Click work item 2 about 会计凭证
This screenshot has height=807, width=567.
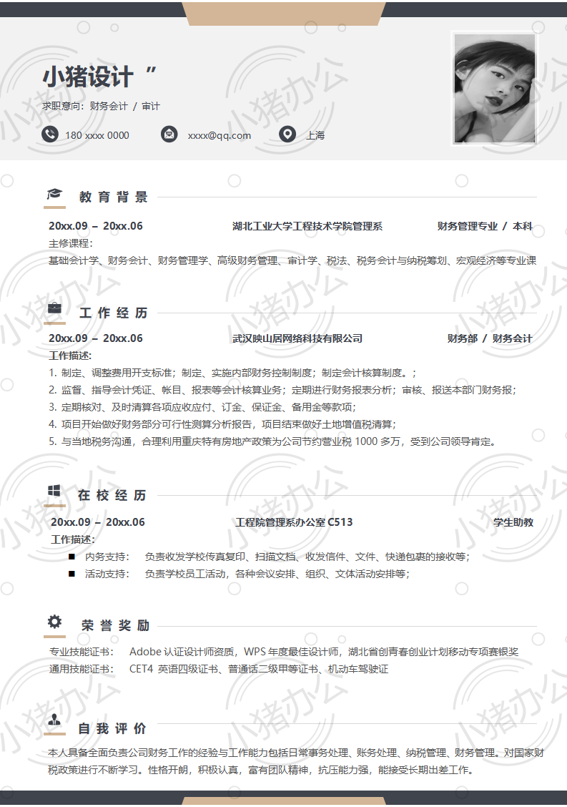point(282,390)
